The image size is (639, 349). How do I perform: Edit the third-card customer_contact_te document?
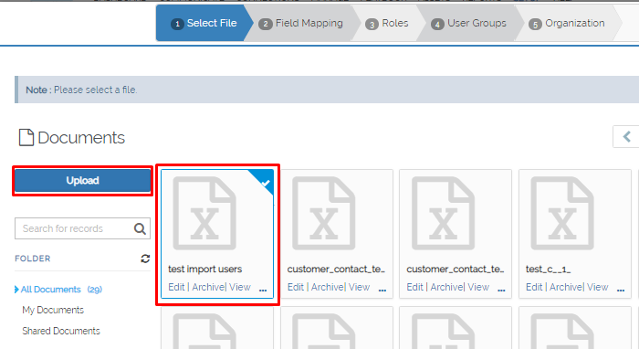coord(414,287)
